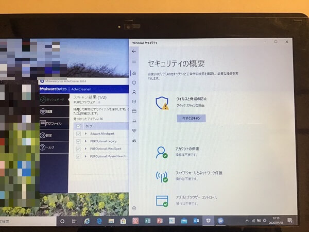The width and height of the screenshot is (309, 232).
Task: Open Microsoft Store from the taskbar
Action: [x=124, y=221]
